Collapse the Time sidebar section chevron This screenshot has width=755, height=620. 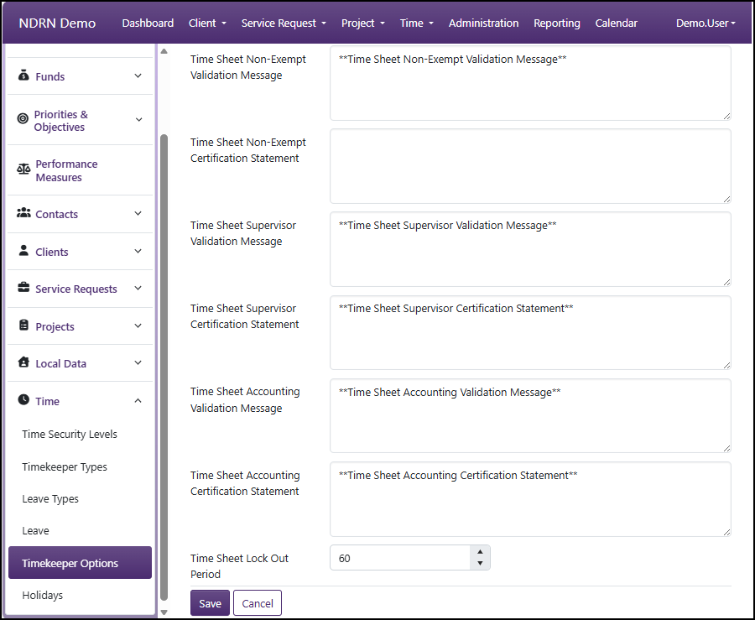(x=138, y=400)
